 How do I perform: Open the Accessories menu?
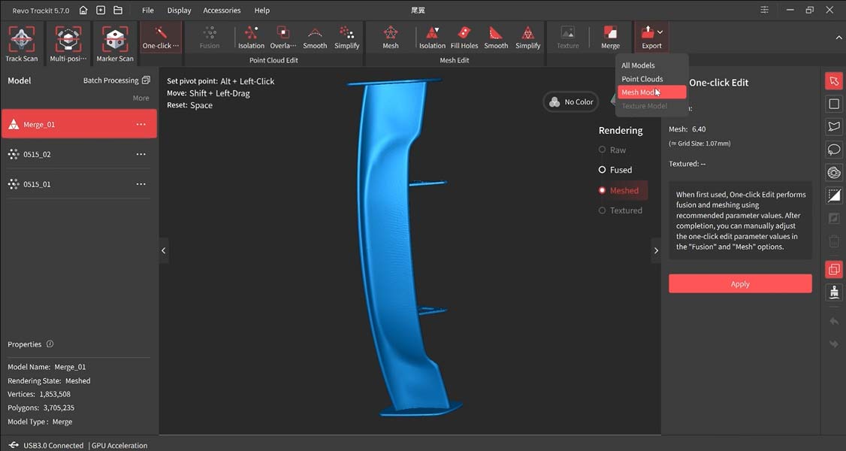[222, 11]
